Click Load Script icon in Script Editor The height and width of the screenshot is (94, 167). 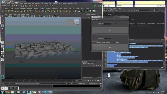click(x=104, y=10)
